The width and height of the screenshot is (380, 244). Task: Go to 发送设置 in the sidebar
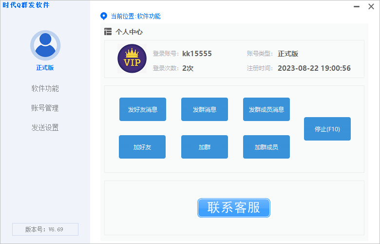(x=45, y=127)
